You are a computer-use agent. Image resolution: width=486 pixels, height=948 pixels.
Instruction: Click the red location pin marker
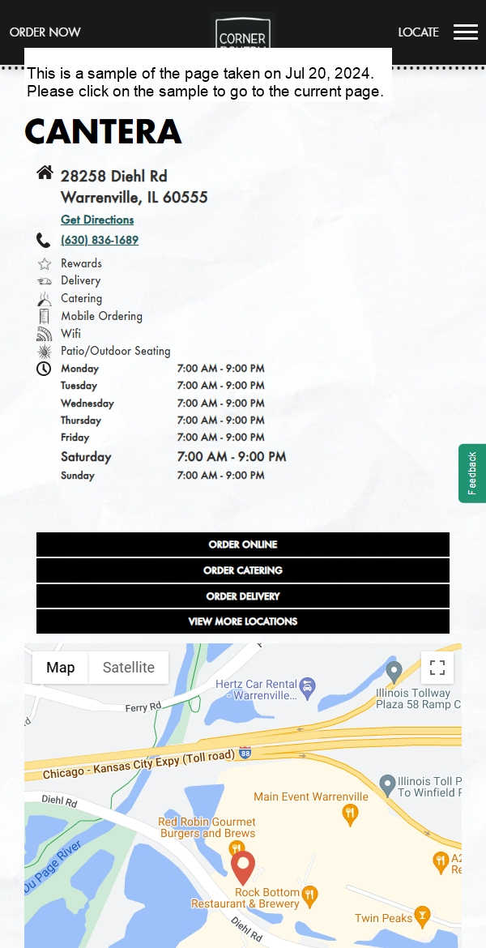tap(243, 869)
